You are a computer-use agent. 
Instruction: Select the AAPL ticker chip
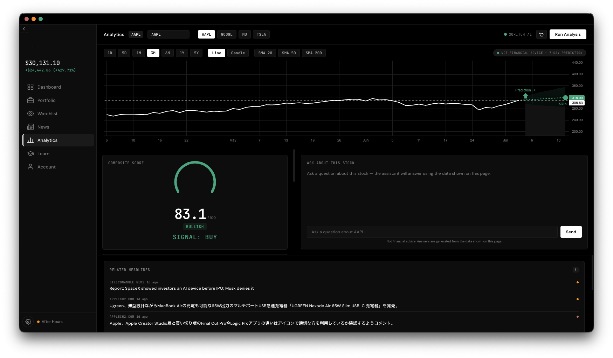(206, 34)
